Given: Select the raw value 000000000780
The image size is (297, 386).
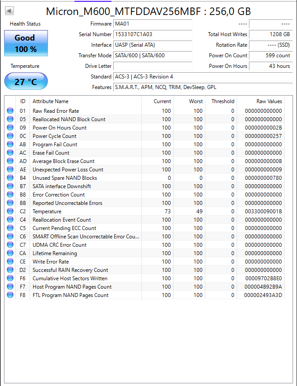Looking at the screenshot, I should click(x=263, y=178).
